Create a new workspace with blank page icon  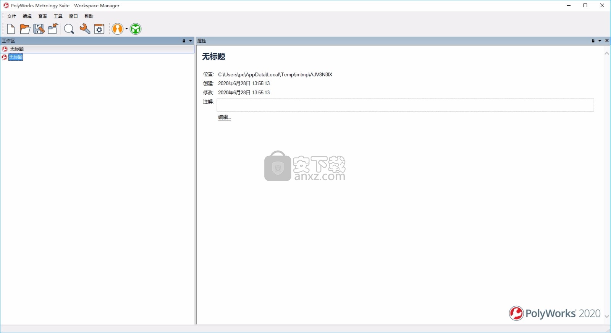(11, 29)
